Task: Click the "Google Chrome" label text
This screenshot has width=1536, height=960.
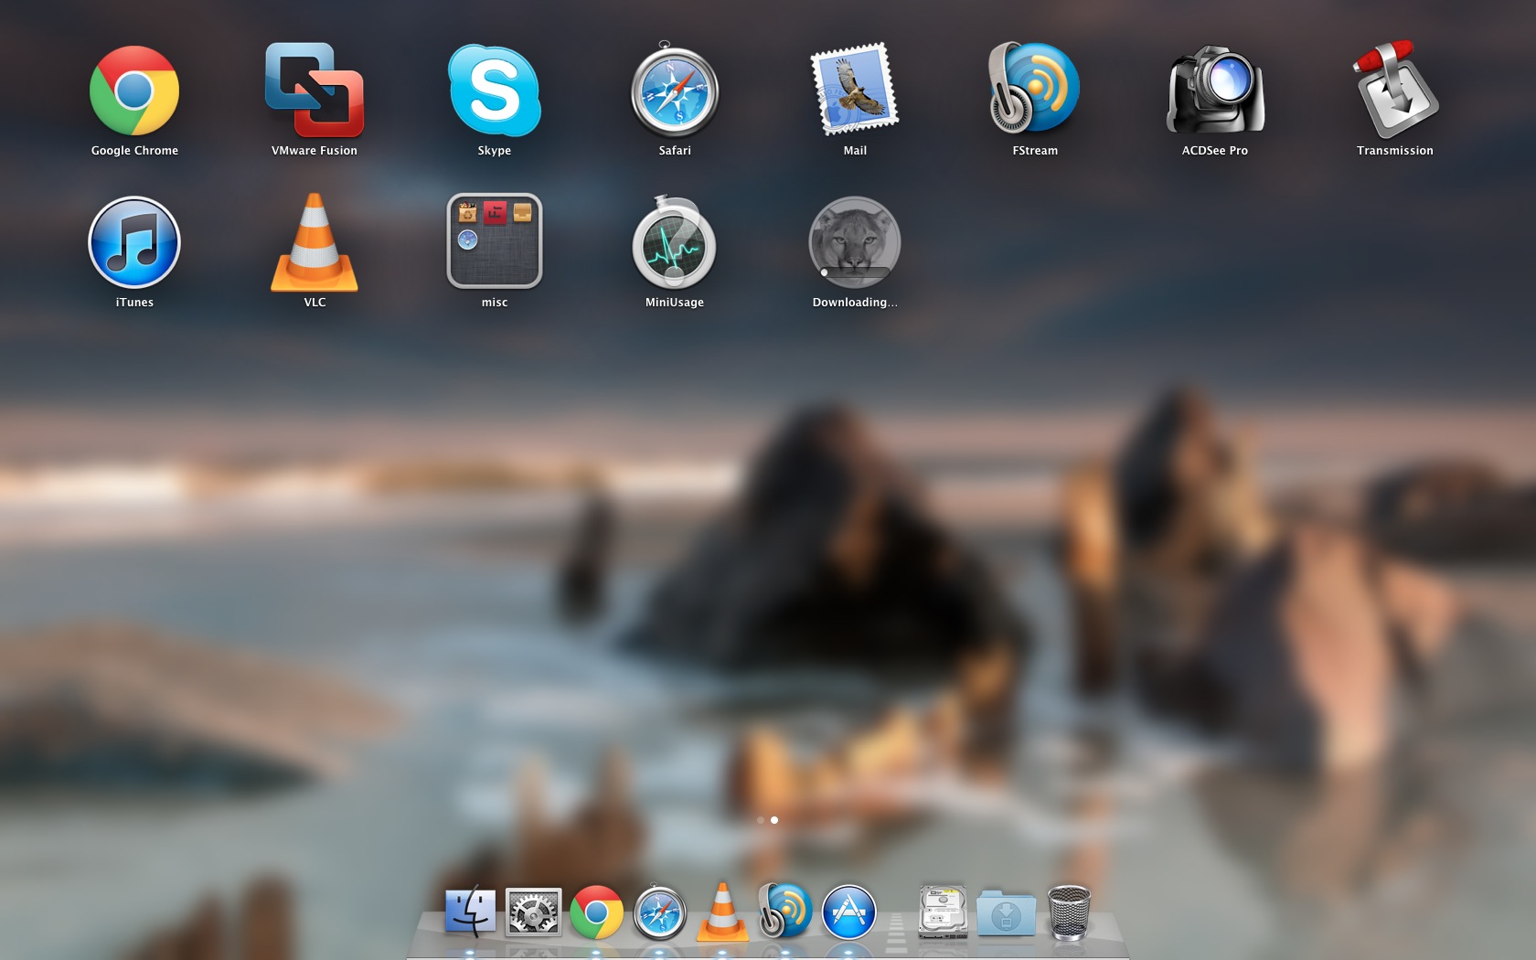Action: tap(134, 151)
